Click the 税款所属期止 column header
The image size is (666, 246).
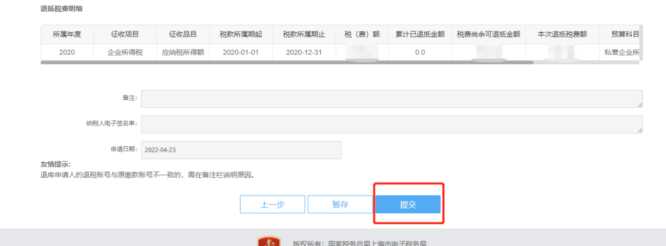(304, 35)
